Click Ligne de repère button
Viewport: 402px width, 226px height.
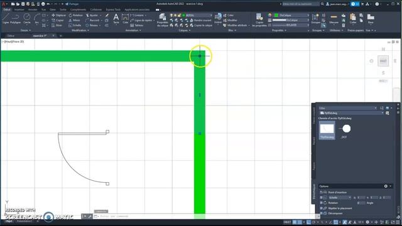(x=141, y=20)
